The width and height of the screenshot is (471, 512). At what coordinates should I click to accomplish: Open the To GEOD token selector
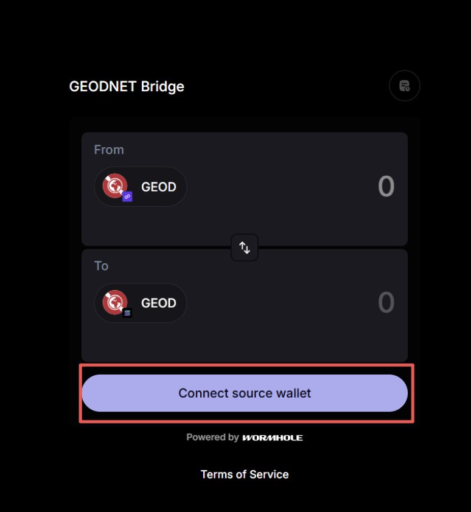pos(141,303)
